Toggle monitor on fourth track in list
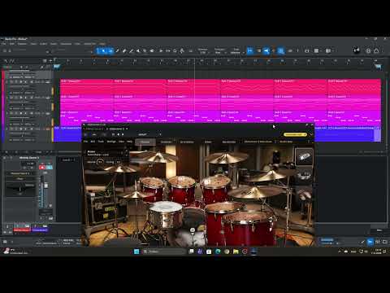The image size is (390, 293). pyautogui.click(x=26, y=129)
